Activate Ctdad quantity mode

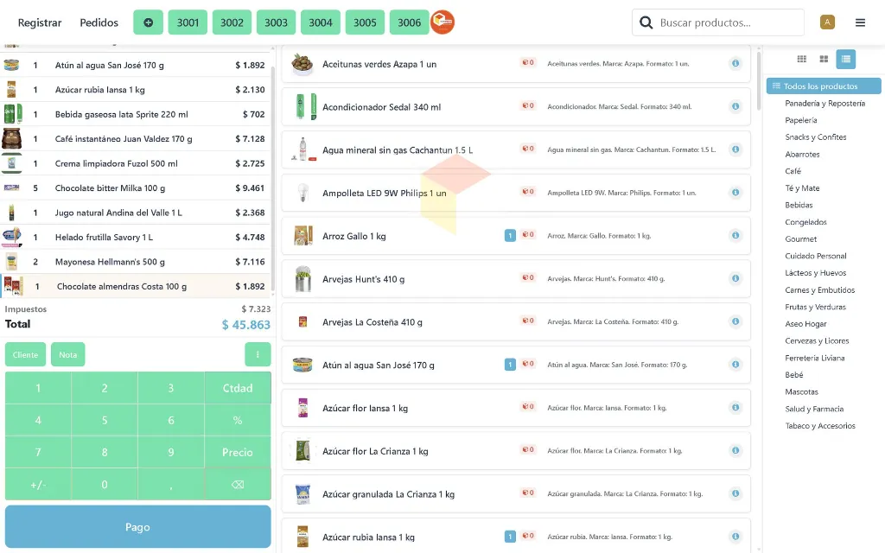tap(238, 388)
